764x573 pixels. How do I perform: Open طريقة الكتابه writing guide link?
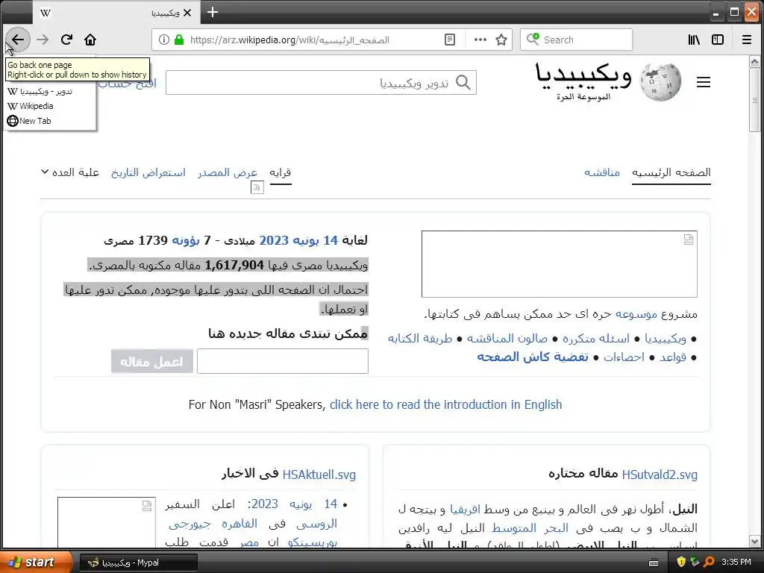tap(420, 338)
